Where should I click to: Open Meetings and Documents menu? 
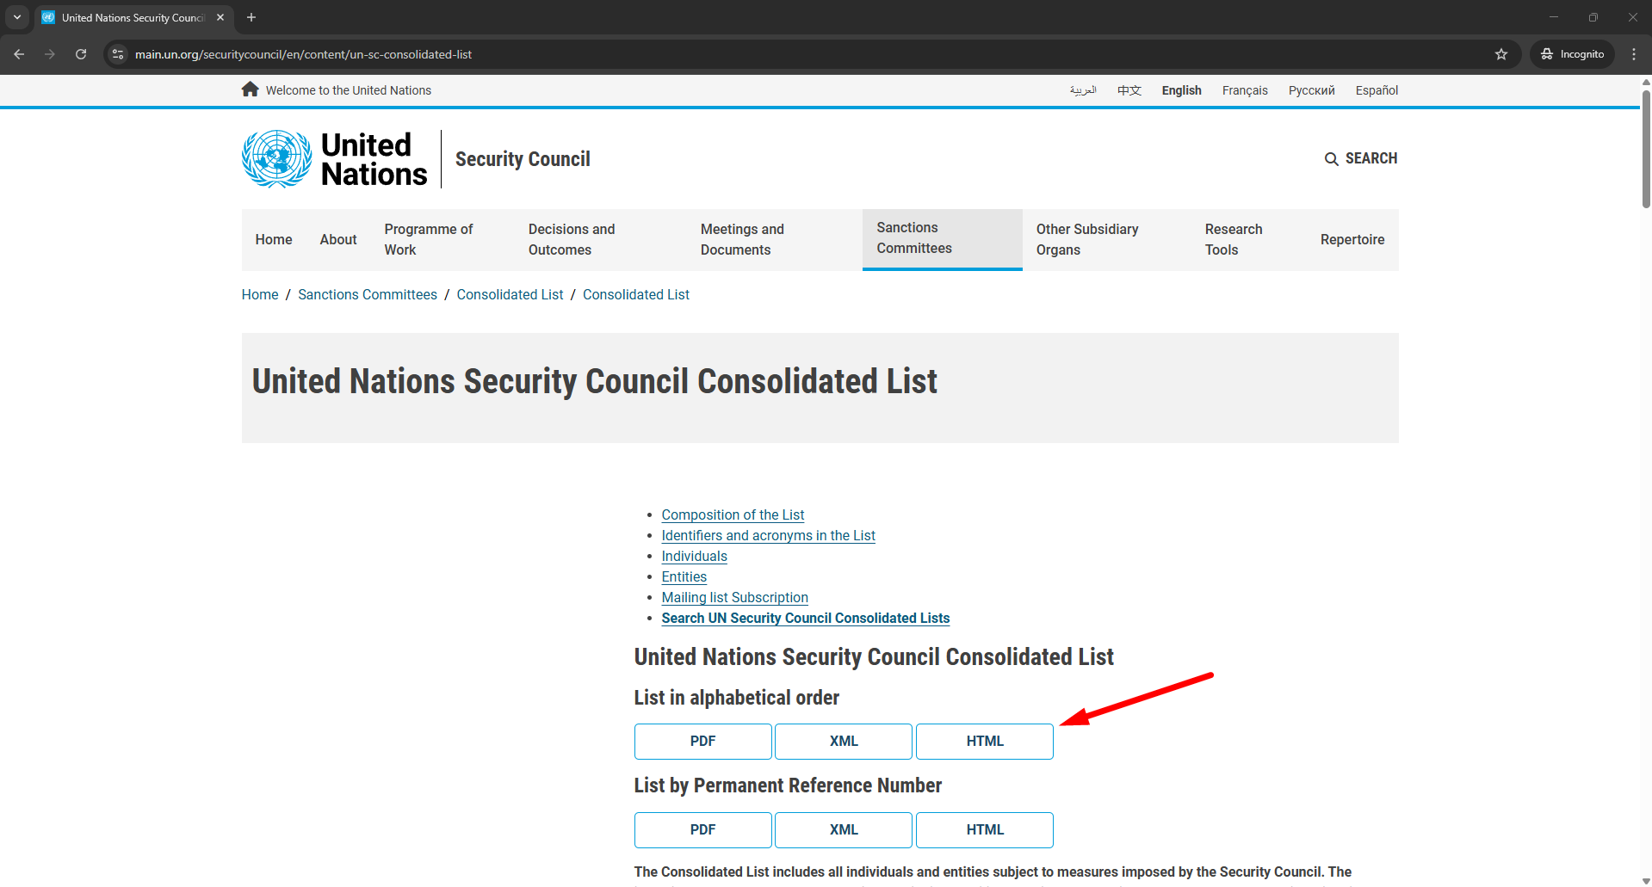click(775, 240)
